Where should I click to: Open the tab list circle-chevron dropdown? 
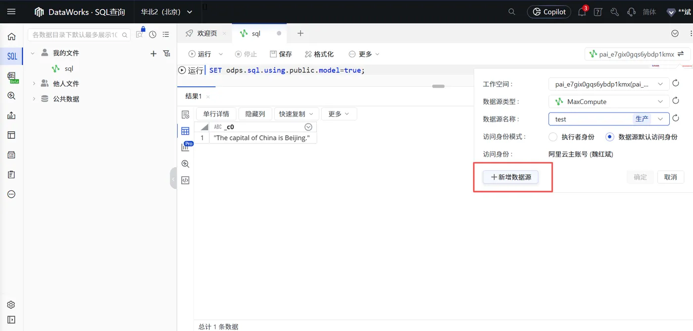(x=675, y=34)
